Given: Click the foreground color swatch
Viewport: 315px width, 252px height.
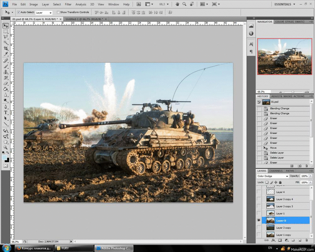Looking at the screenshot, I should pyautogui.click(x=4, y=157).
